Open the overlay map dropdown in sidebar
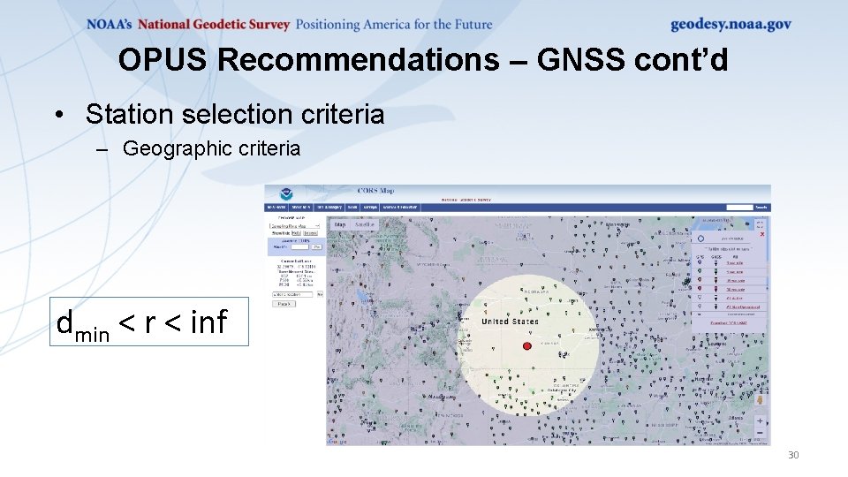This screenshot has width=848, height=477. pyautogui.click(x=295, y=226)
